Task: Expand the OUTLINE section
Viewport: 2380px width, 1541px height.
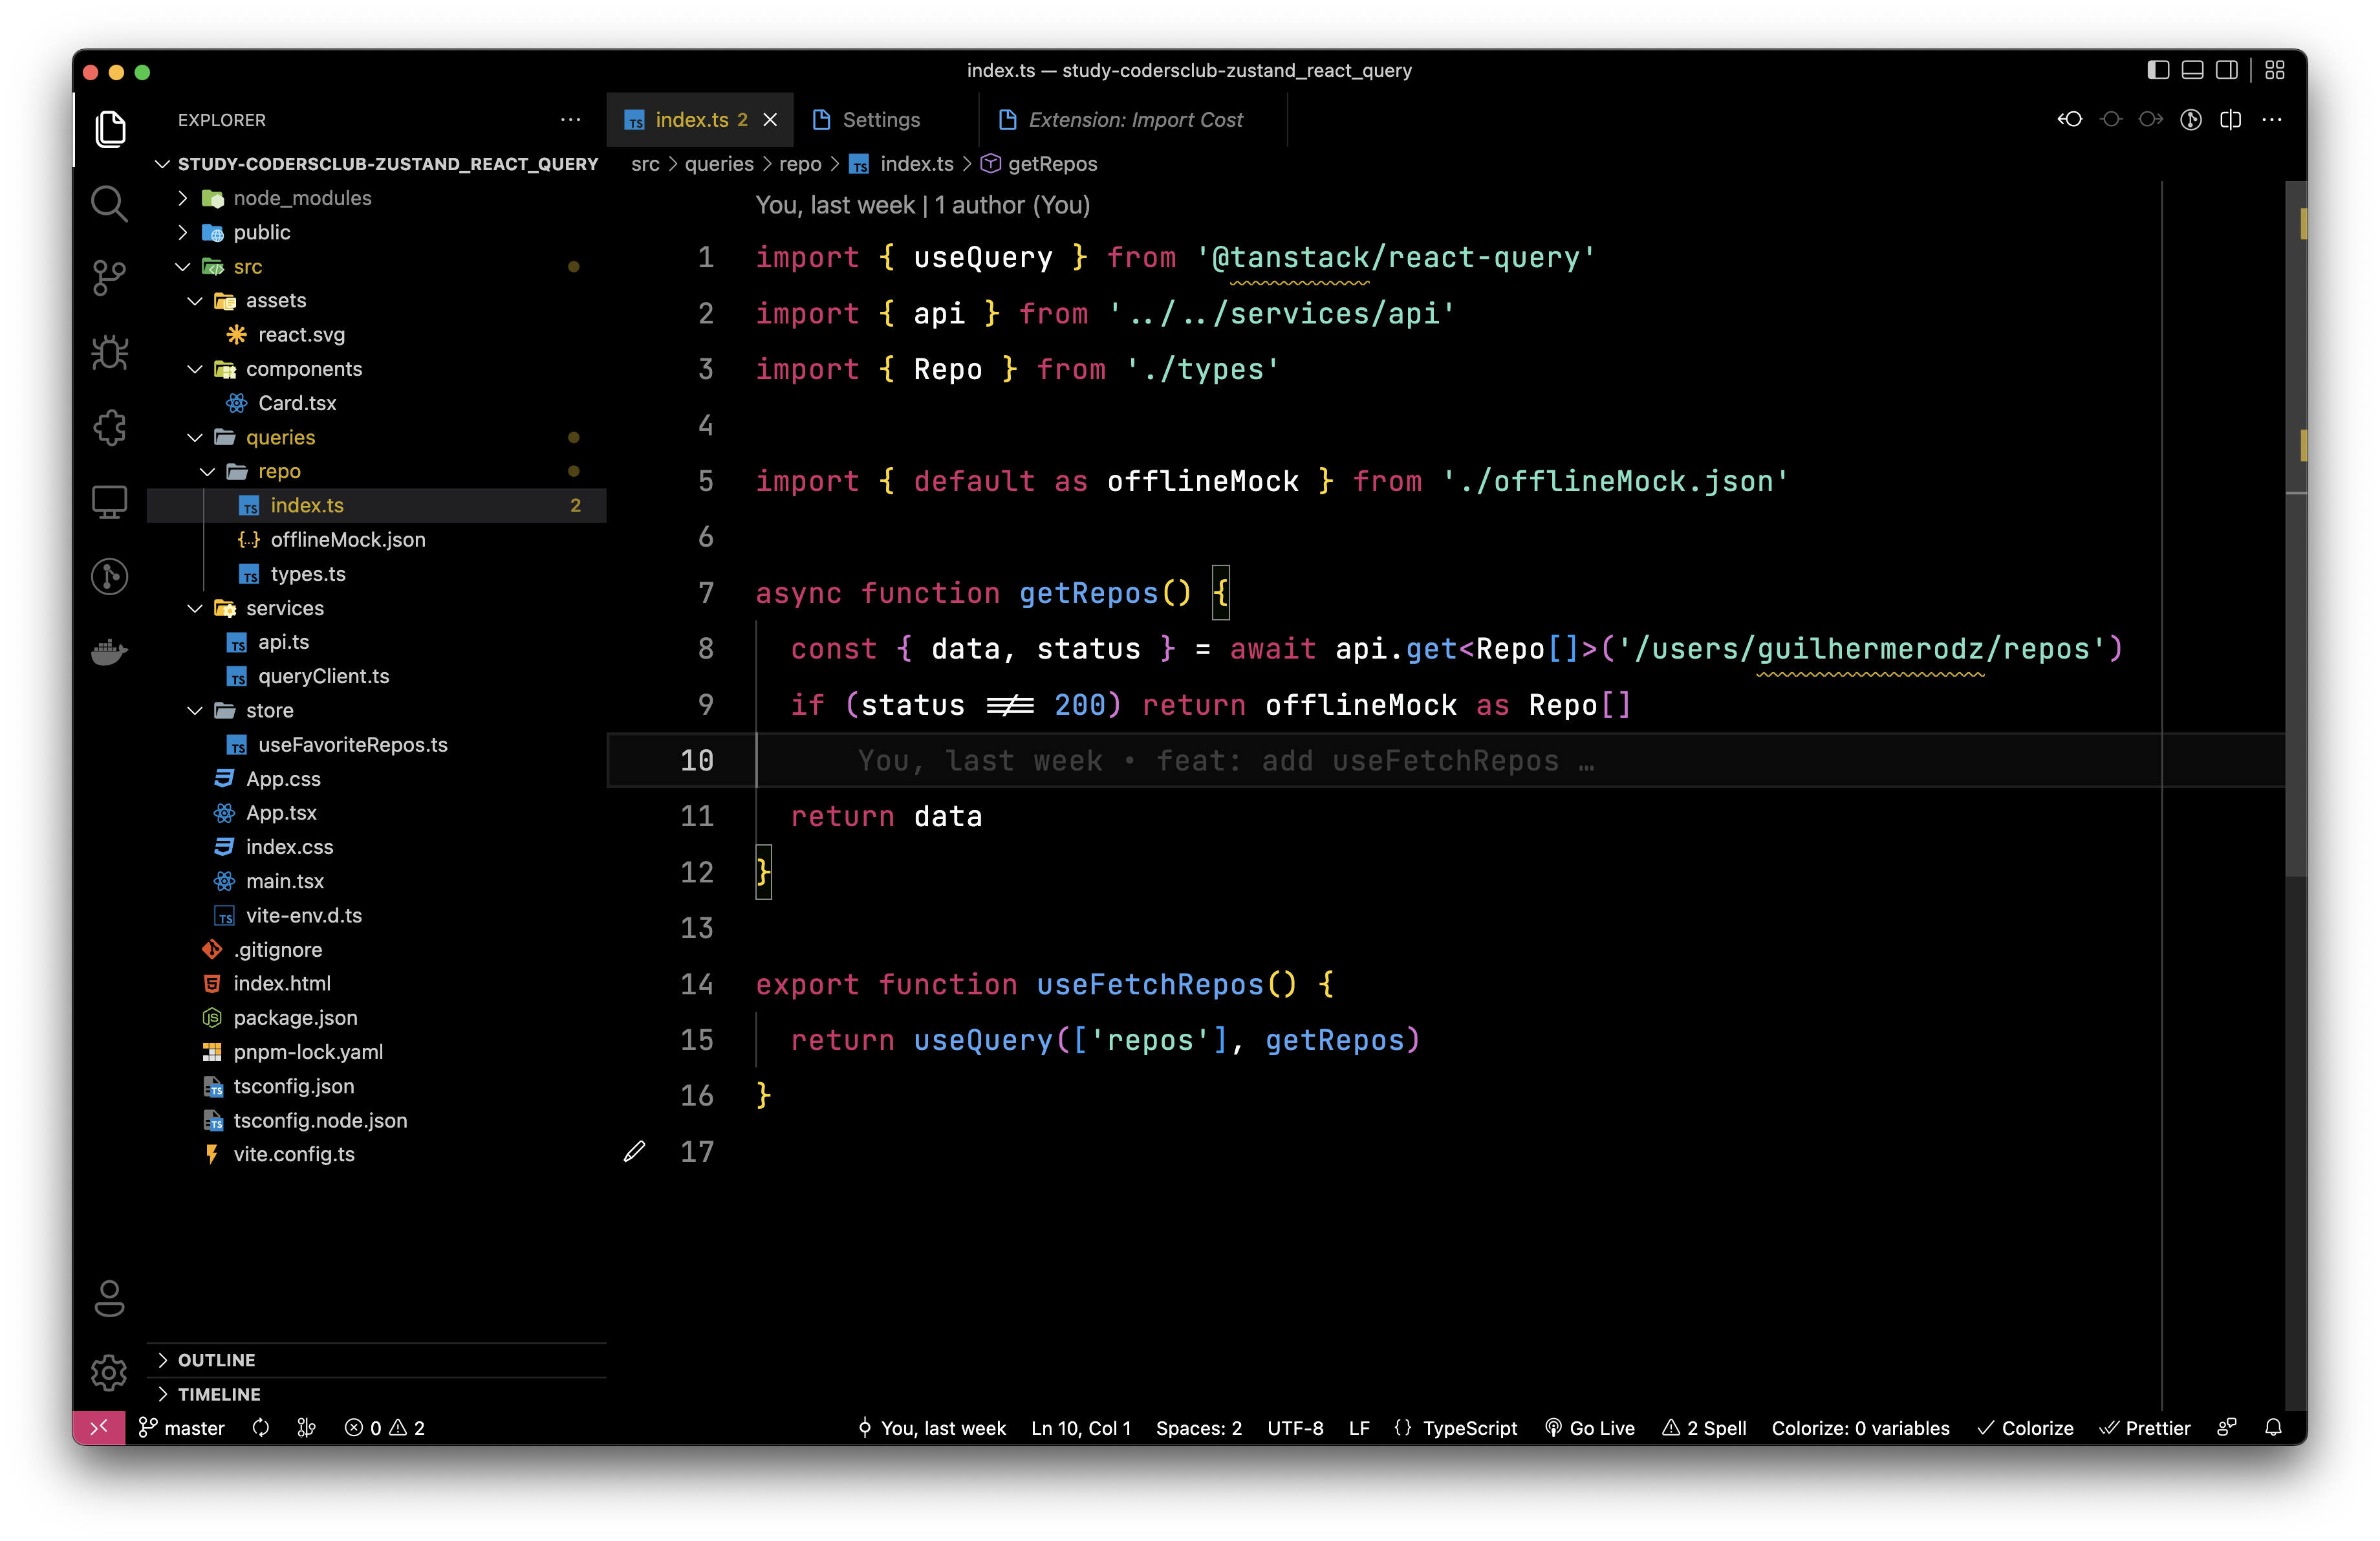Action: pyautogui.click(x=216, y=1359)
